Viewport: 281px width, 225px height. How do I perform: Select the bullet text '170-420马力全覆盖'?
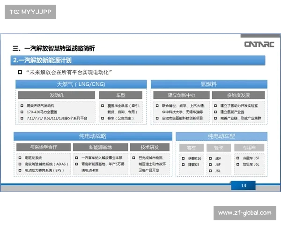[x=42, y=112]
